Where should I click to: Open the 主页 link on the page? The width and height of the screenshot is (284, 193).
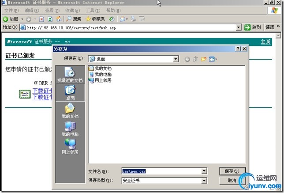click(265, 42)
